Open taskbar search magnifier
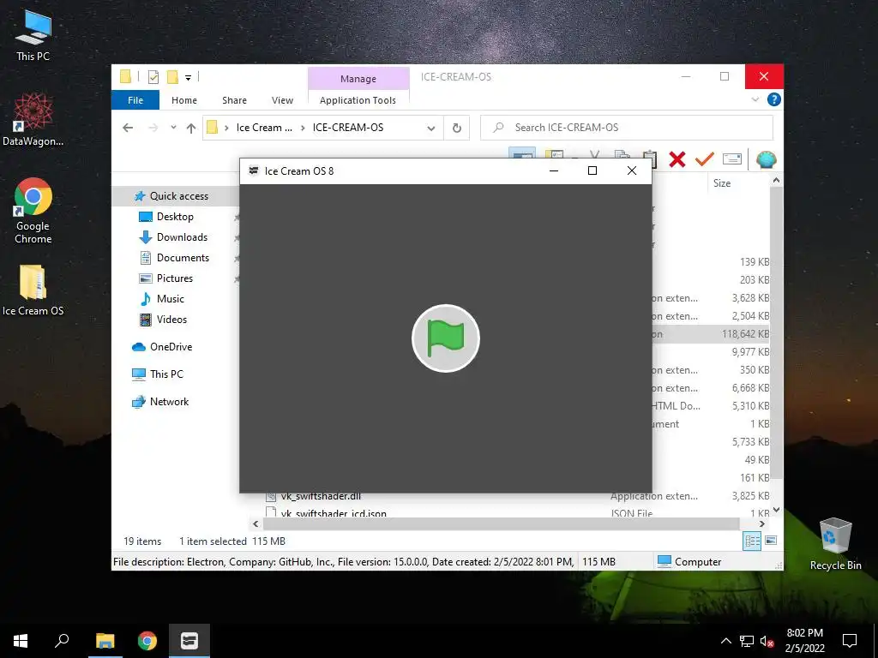Viewport: 878px width, 658px height. click(62, 641)
